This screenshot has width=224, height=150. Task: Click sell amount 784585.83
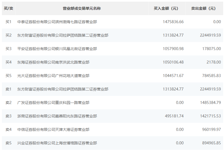pos(212,76)
